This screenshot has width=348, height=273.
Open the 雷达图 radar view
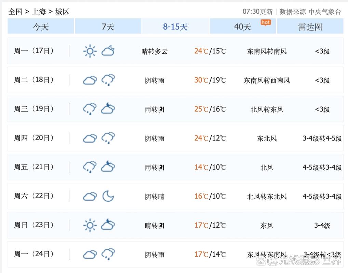(310, 27)
